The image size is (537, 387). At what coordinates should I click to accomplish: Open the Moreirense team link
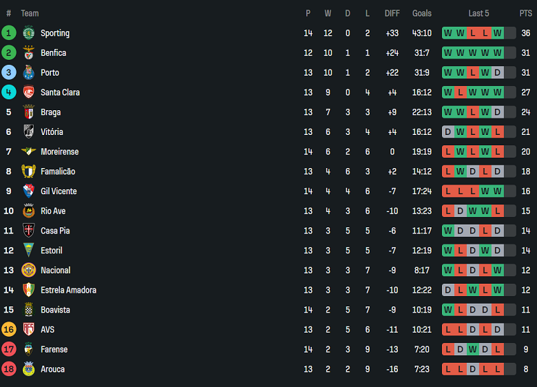(59, 151)
